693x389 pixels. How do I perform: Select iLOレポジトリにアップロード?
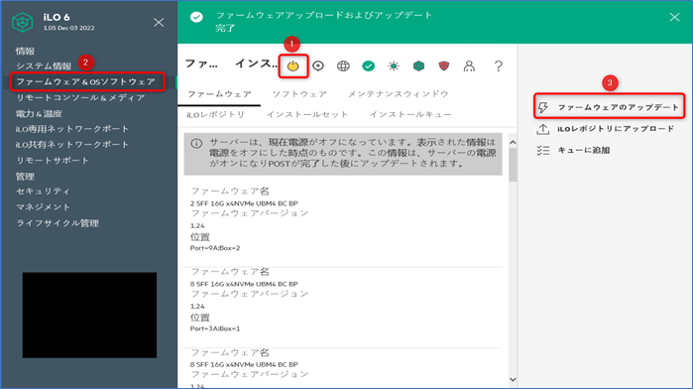(x=616, y=129)
